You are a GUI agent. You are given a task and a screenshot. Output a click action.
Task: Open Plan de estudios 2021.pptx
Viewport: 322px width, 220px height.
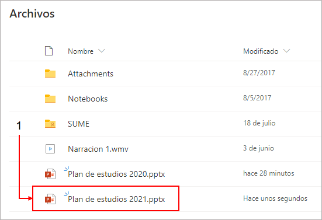pyautogui.click(x=116, y=199)
